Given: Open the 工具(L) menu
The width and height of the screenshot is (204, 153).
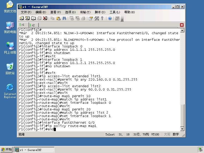Looking at the screenshot, I should pyautogui.click(x=115, y=12).
